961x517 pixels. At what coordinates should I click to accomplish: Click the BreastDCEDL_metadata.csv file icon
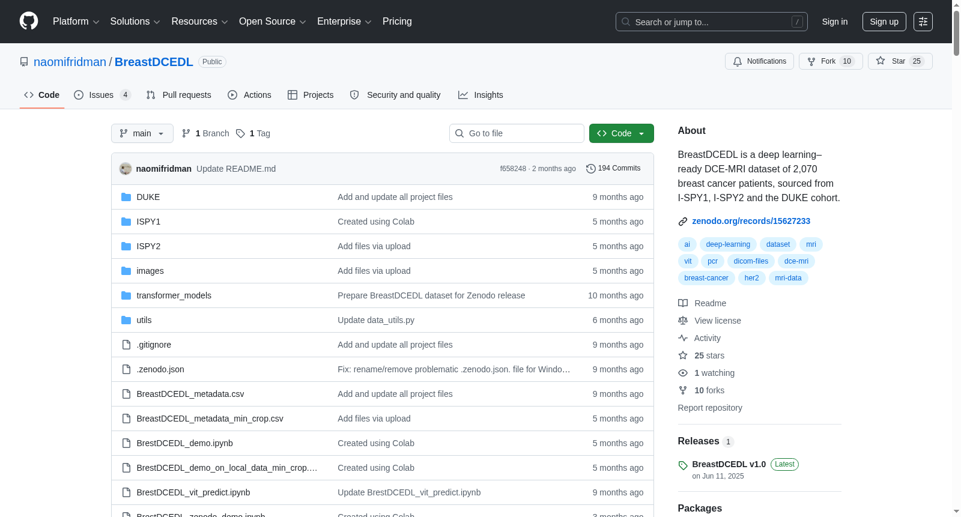click(x=126, y=394)
